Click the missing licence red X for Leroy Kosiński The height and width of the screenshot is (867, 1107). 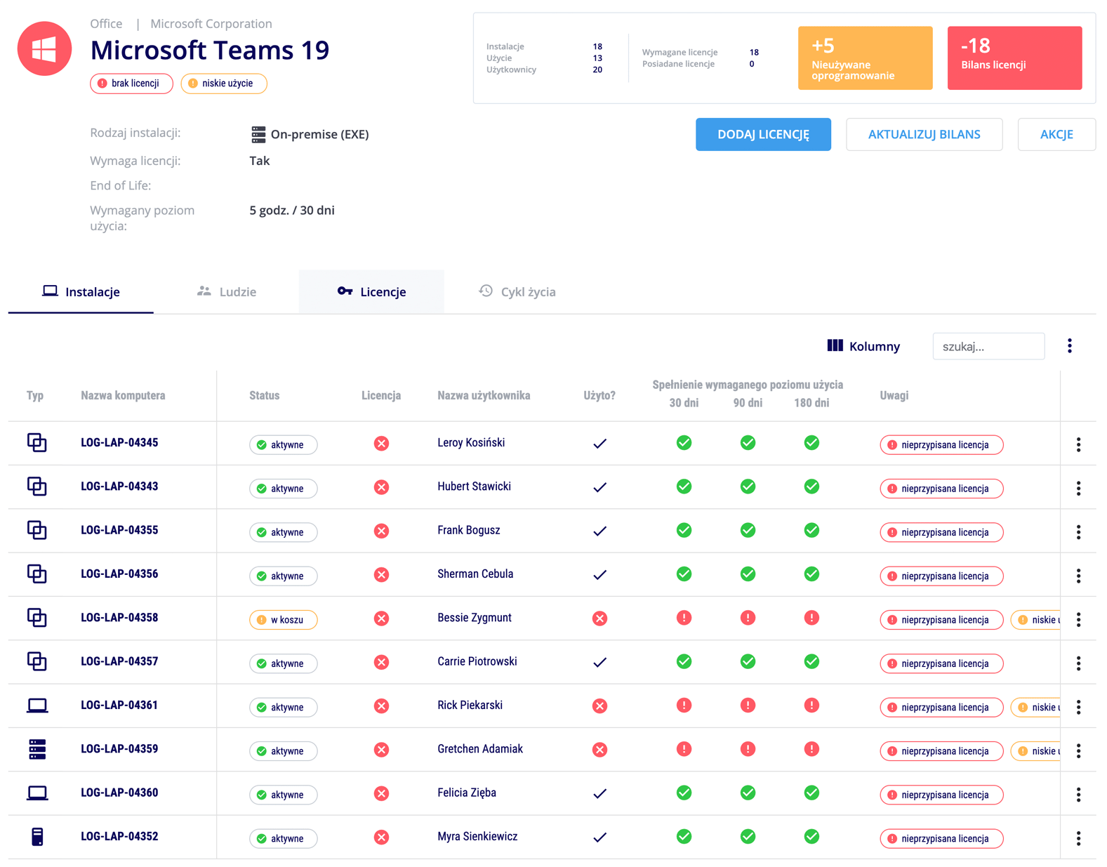click(x=381, y=444)
